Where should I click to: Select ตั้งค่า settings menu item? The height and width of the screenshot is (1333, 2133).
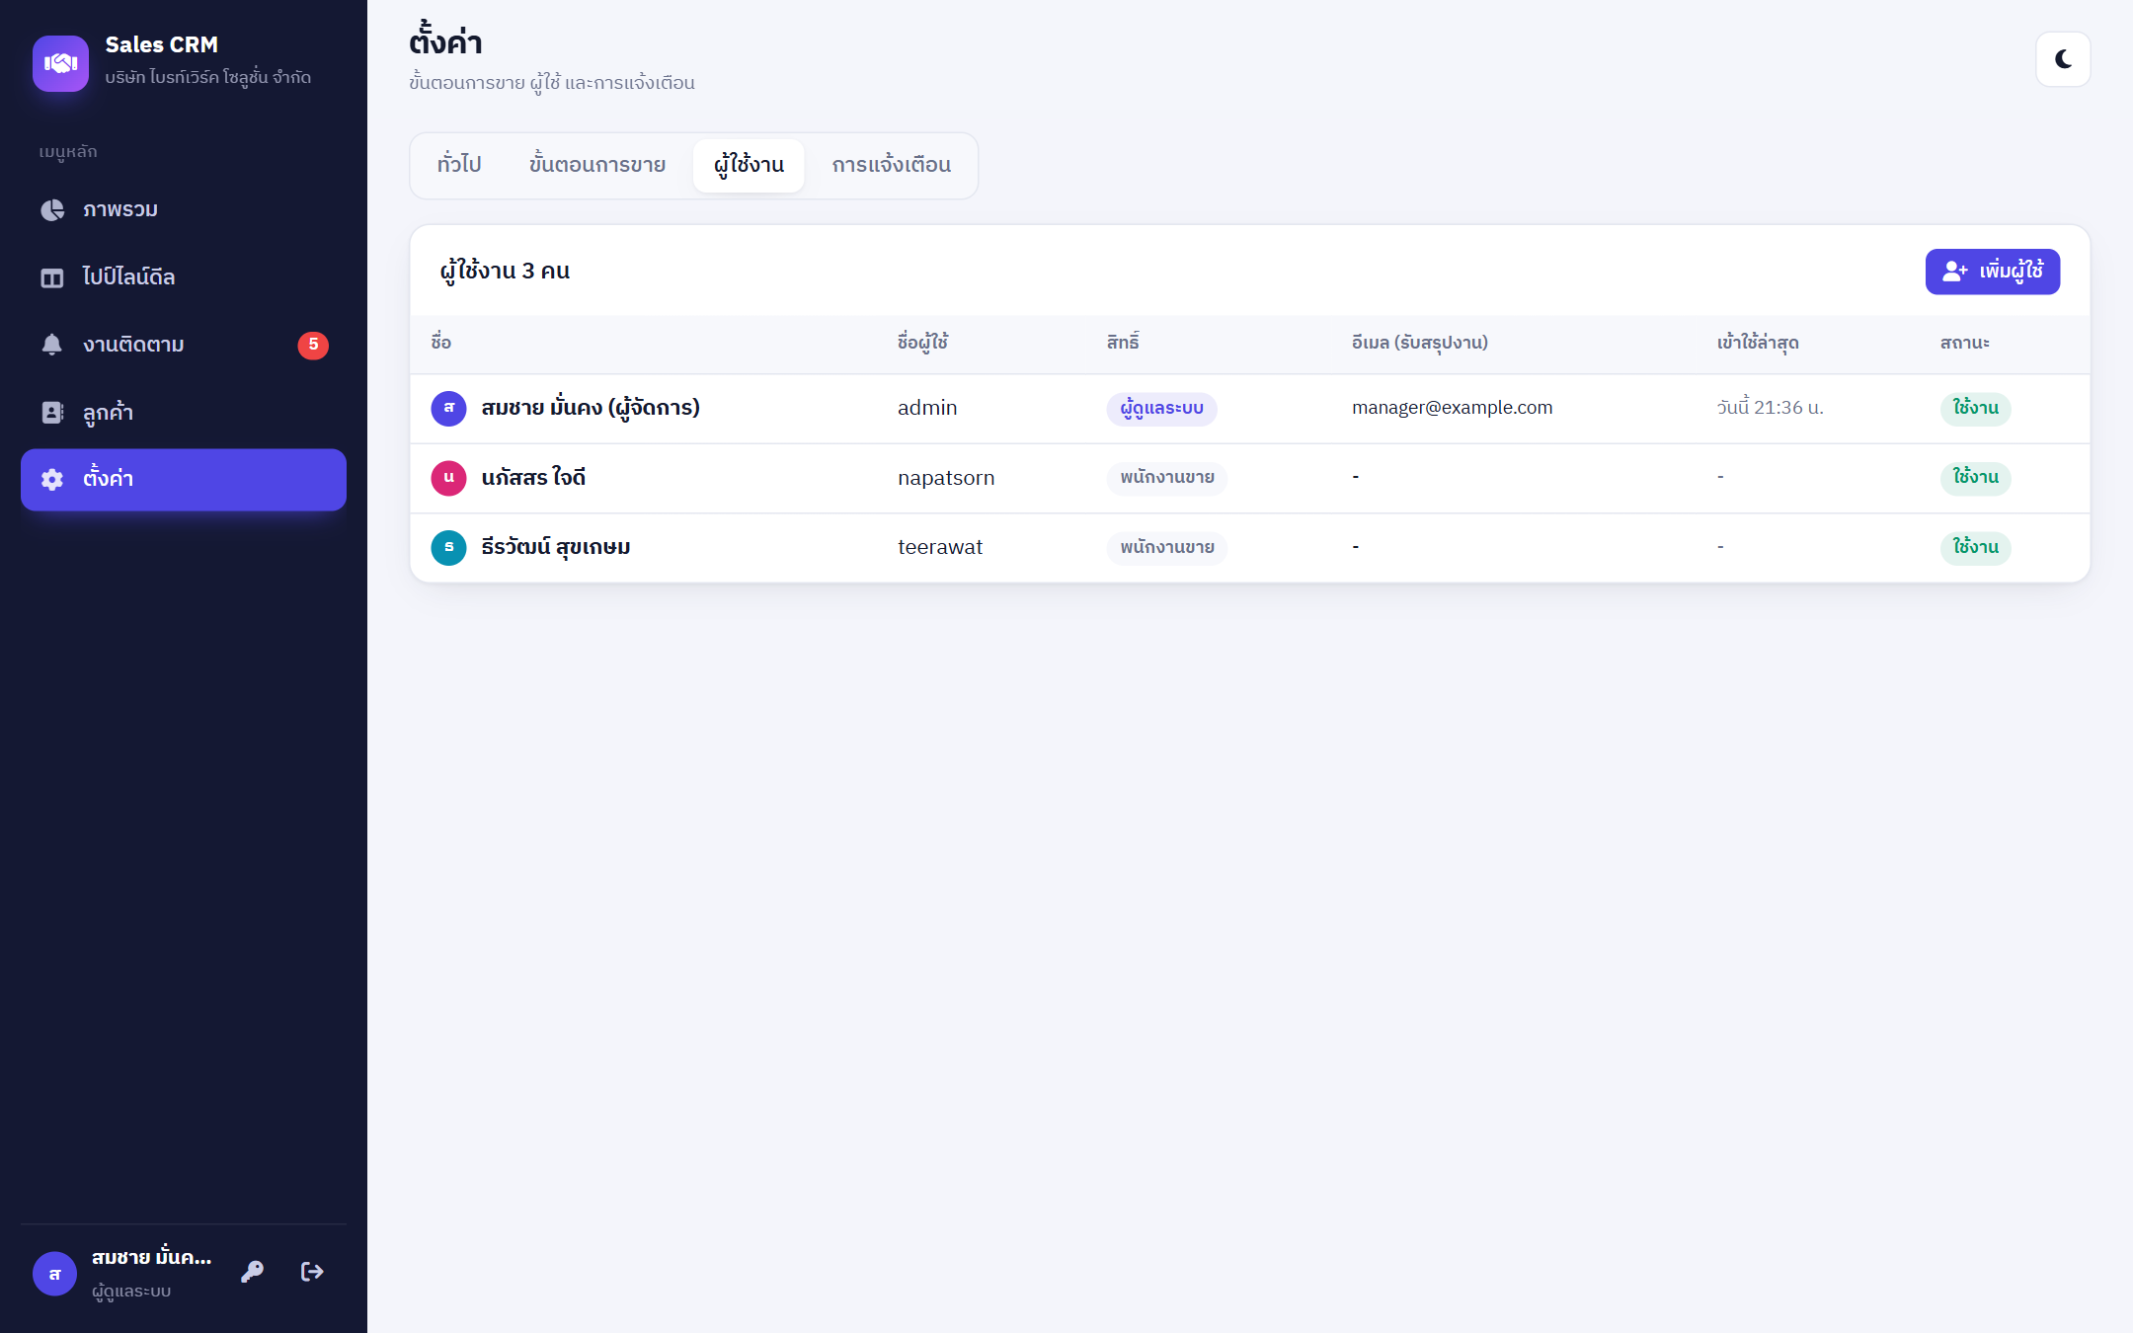(x=184, y=480)
